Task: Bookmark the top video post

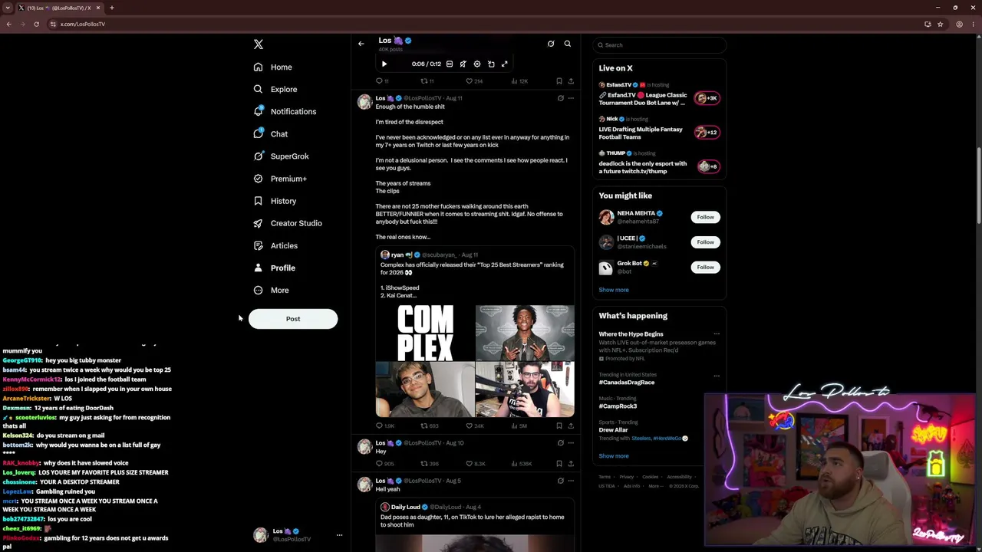Action: (x=559, y=80)
